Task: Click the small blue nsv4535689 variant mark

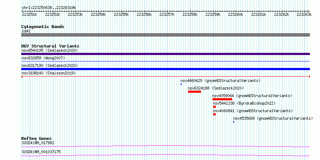Action: [234, 122]
